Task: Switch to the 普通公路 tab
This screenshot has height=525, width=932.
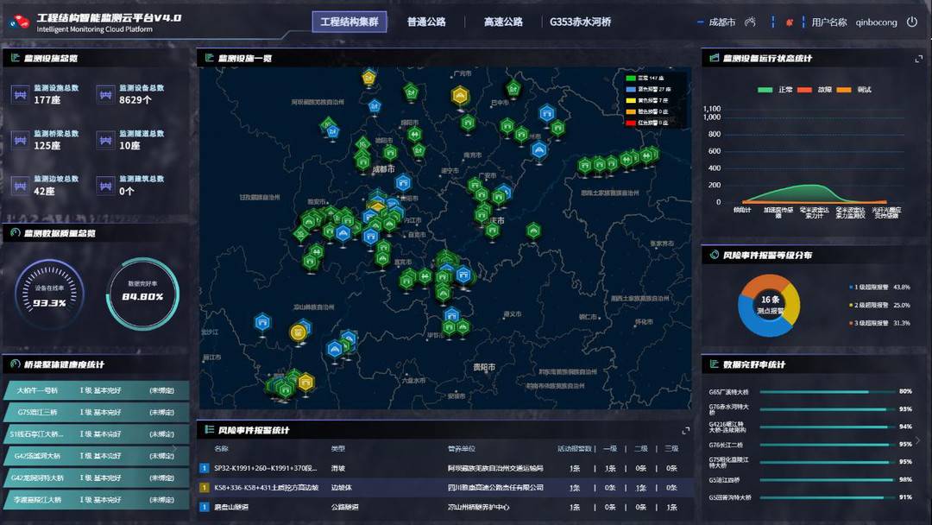Action: tap(426, 22)
